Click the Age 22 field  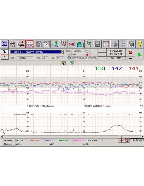[45, 58]
